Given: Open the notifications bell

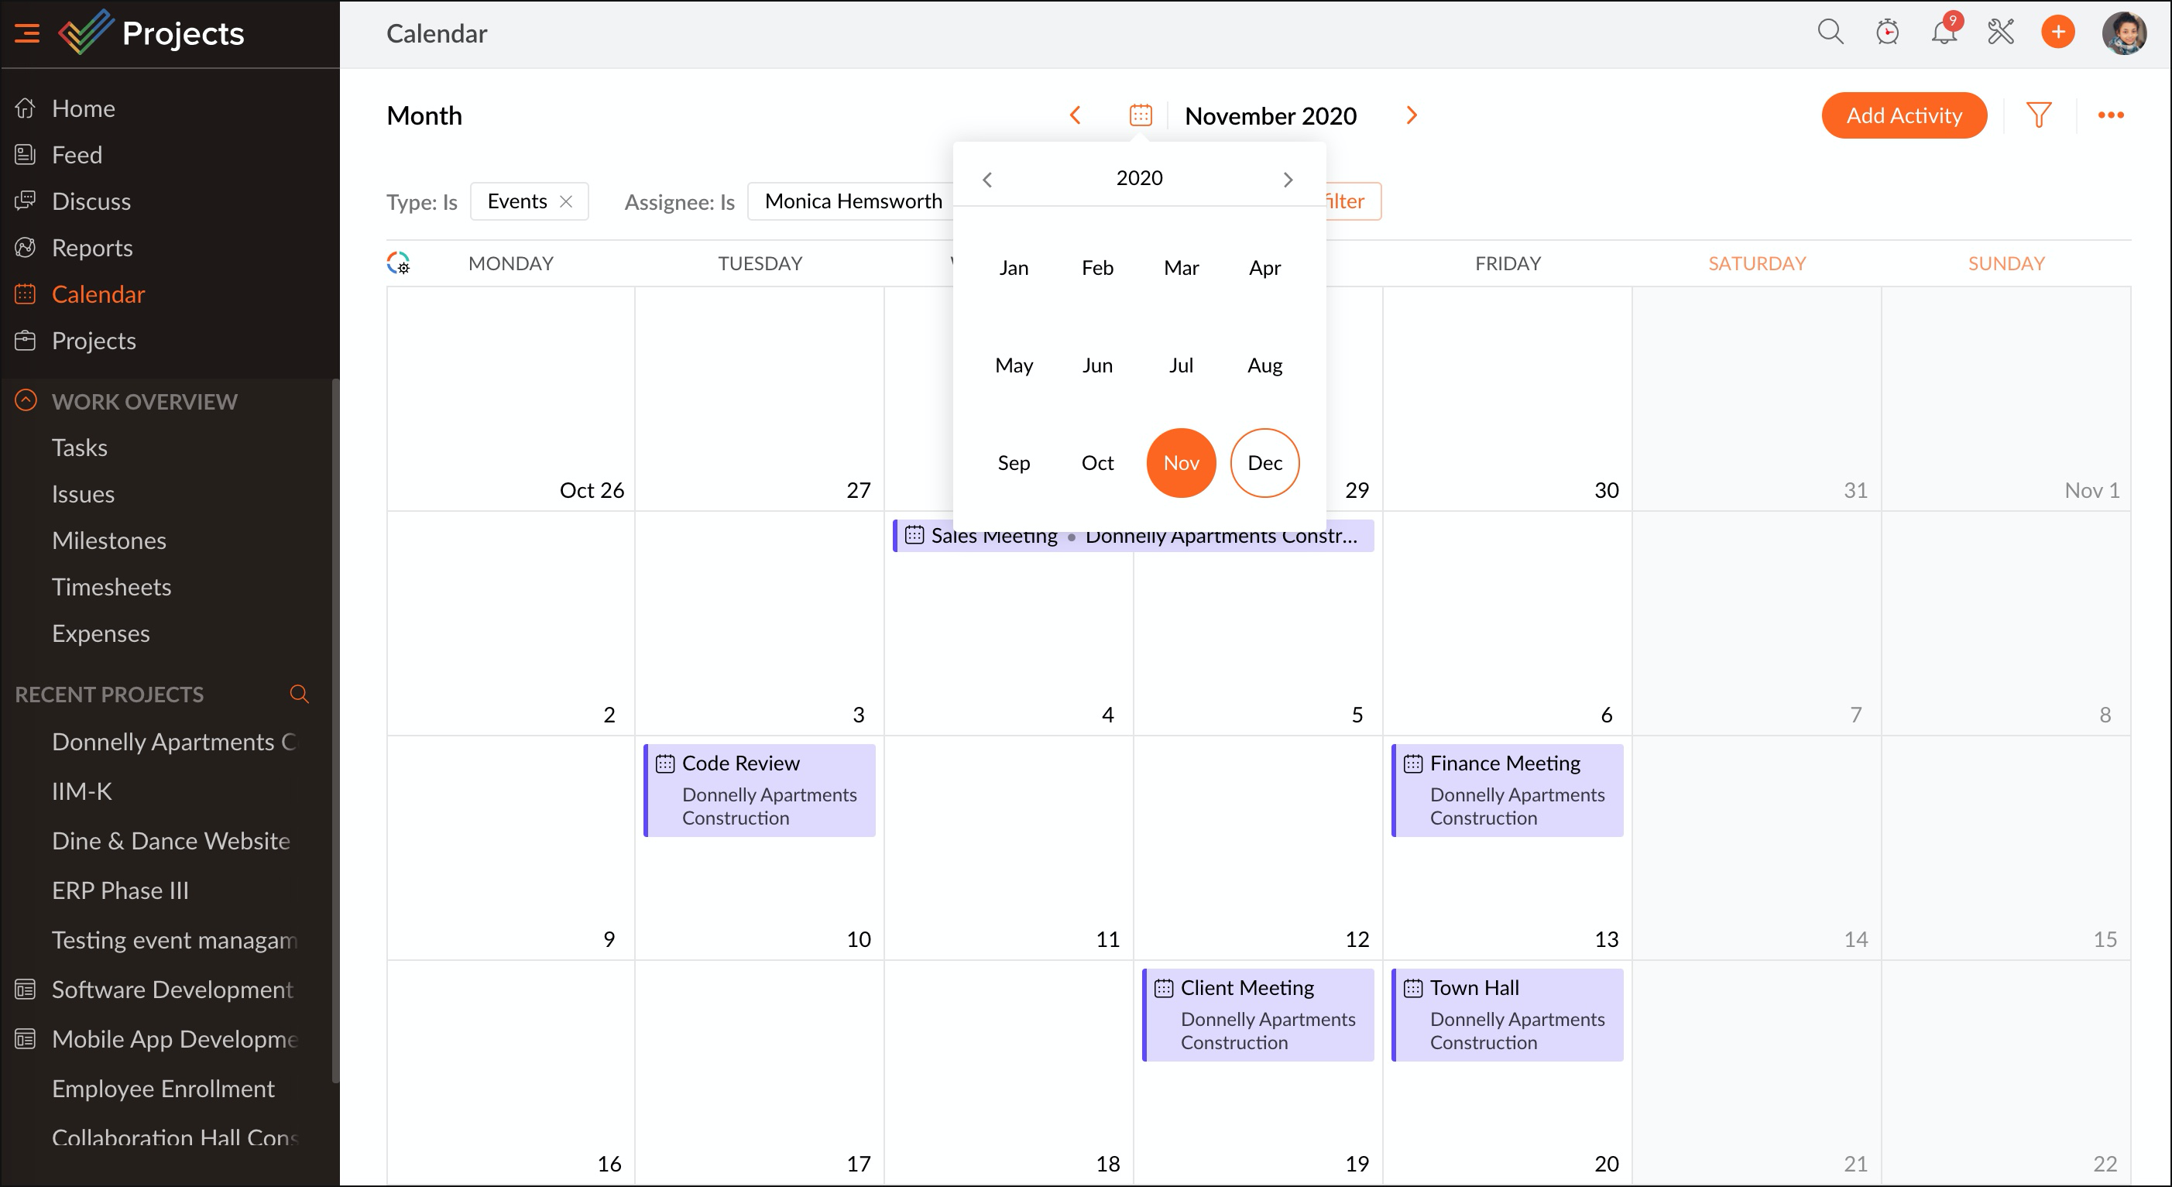Looking at the screenshot, I should click(1943, 33).
